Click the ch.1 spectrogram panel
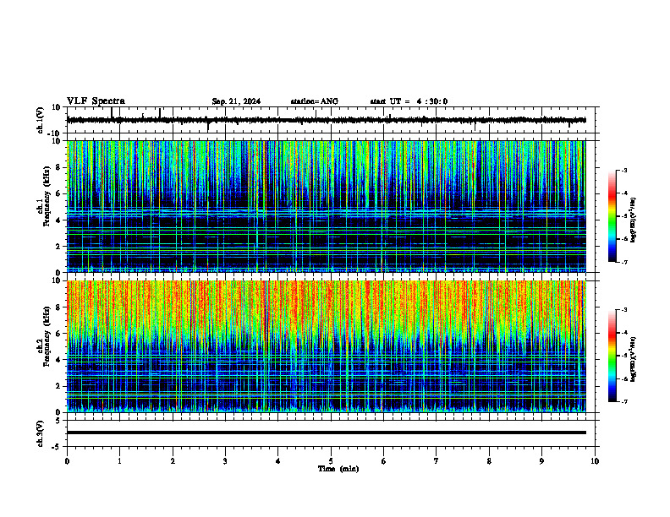The image size is (670, 517). [x=327, y=206]
